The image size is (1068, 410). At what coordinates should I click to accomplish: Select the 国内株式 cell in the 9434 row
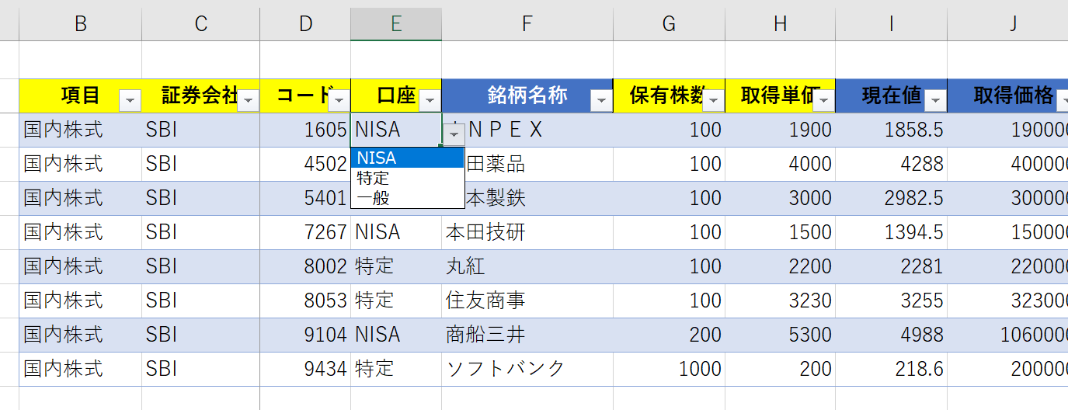coord(81,369)
